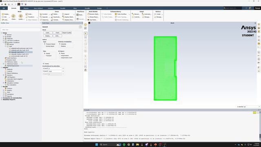
Task: Switch to the Results ribbon tab
Action: click(63, 8)
